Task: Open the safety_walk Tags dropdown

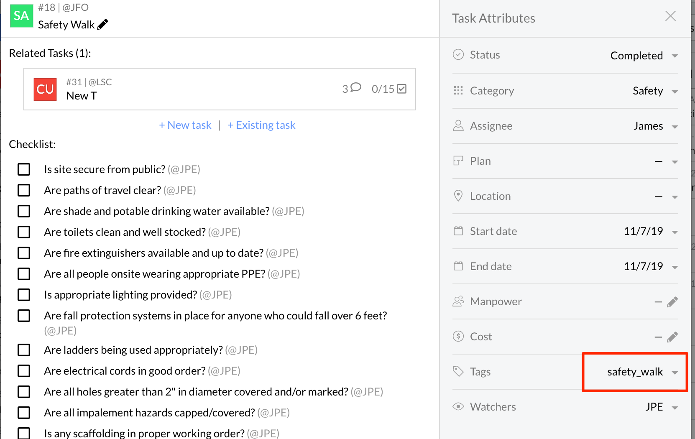Action: (641, 372)
